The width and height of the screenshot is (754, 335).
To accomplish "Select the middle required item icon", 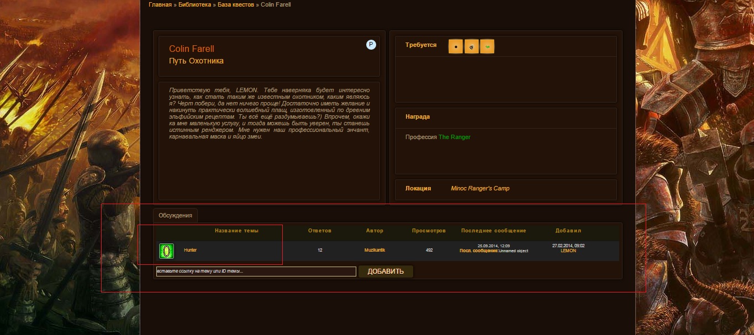I will click(471, 47).
